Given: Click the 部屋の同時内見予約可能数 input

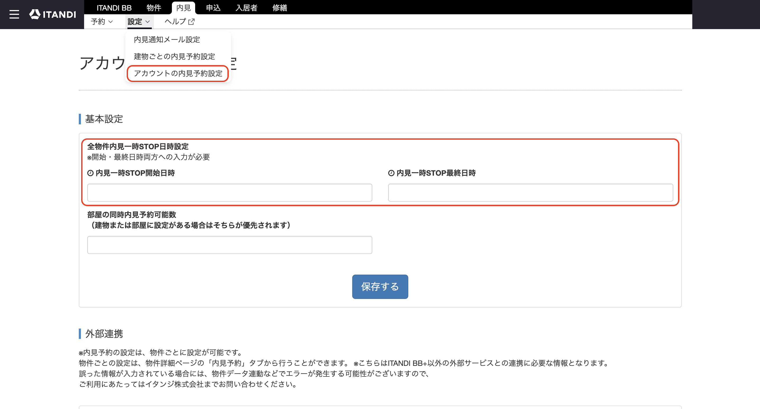Looking at the screenshot, I should point(230,245).
